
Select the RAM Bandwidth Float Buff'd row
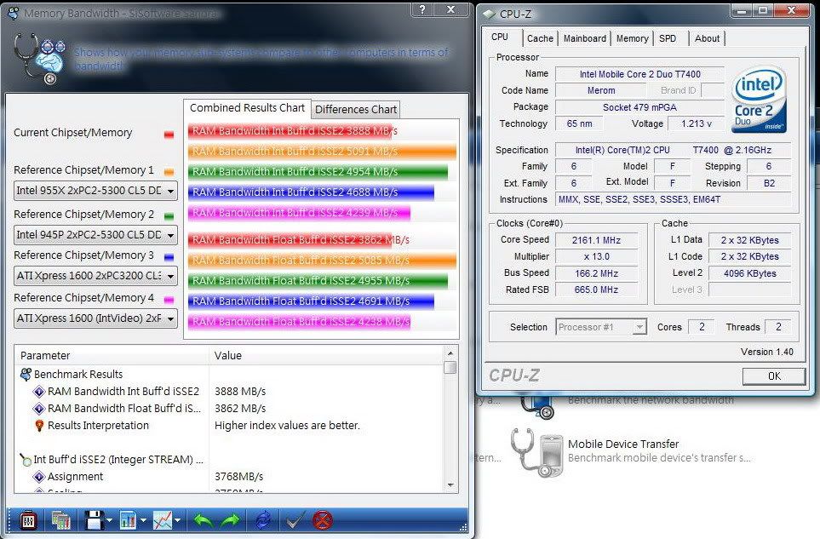pos(117,409)
